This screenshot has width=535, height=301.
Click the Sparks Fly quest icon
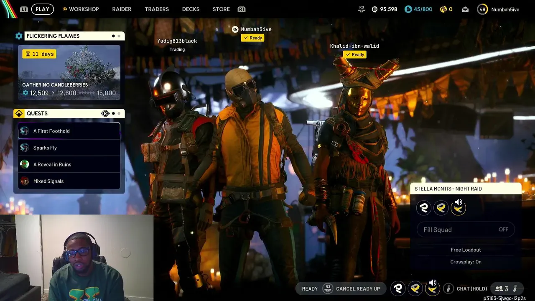(25, 148)
